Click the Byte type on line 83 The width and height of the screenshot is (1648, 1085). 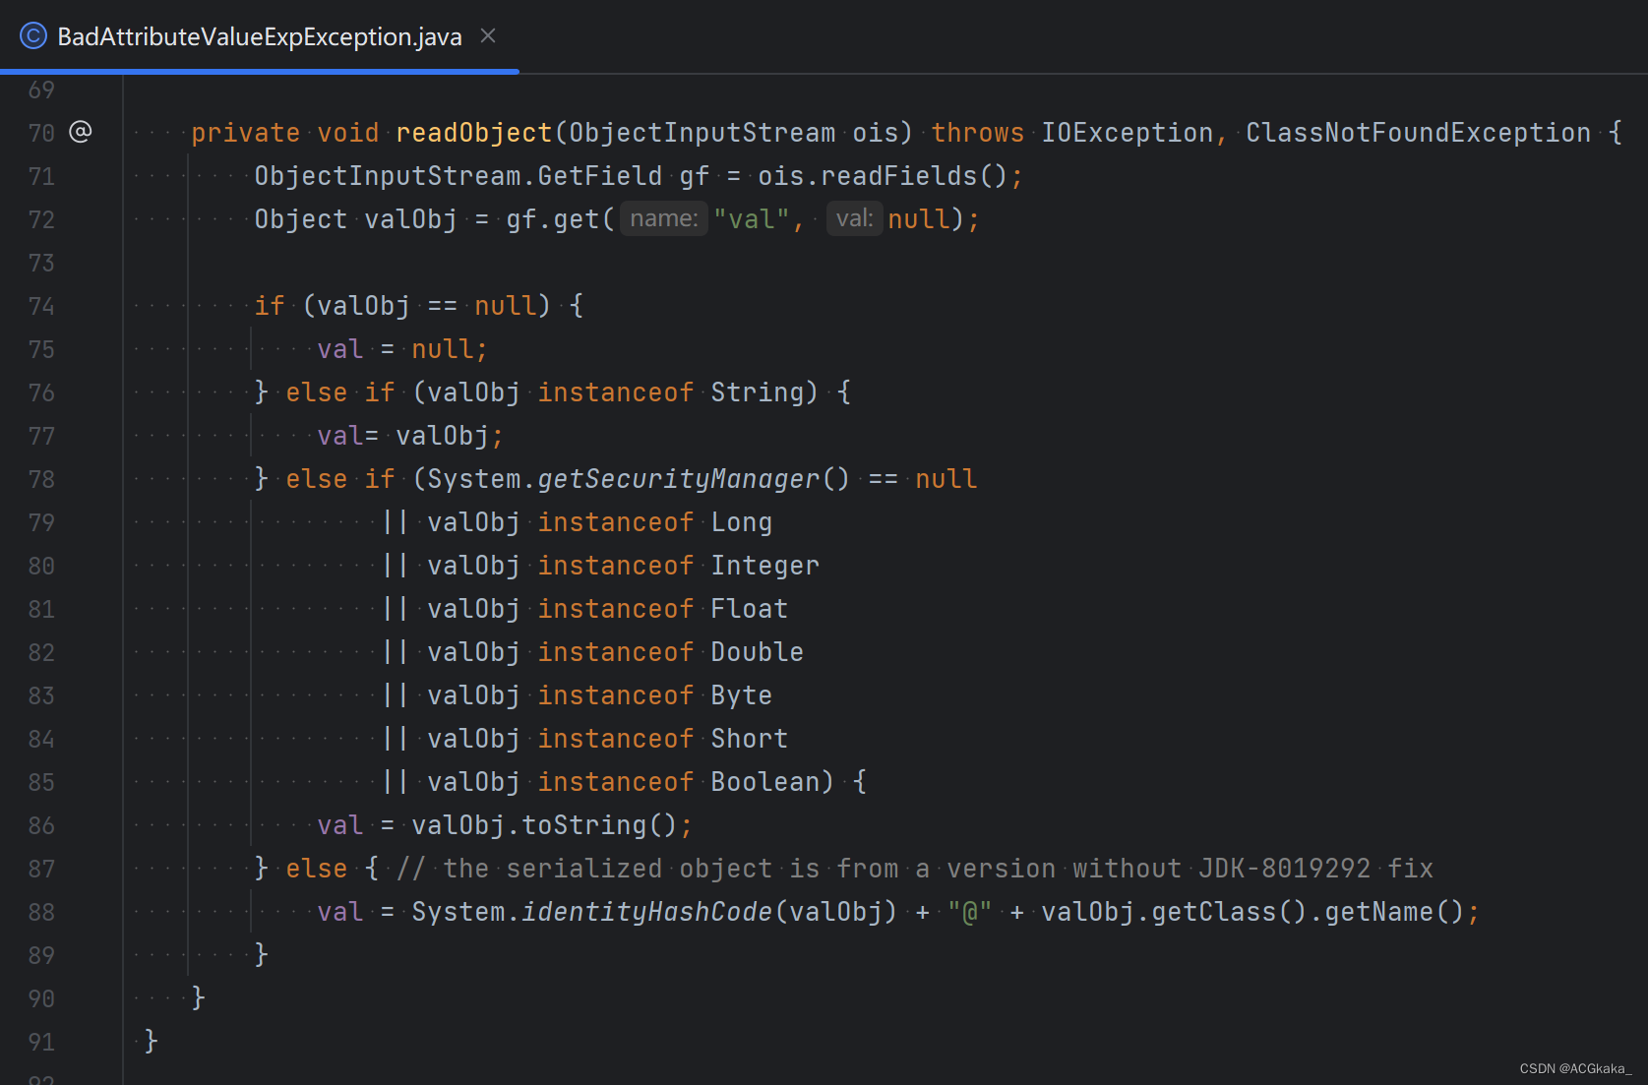click(742, 695)
